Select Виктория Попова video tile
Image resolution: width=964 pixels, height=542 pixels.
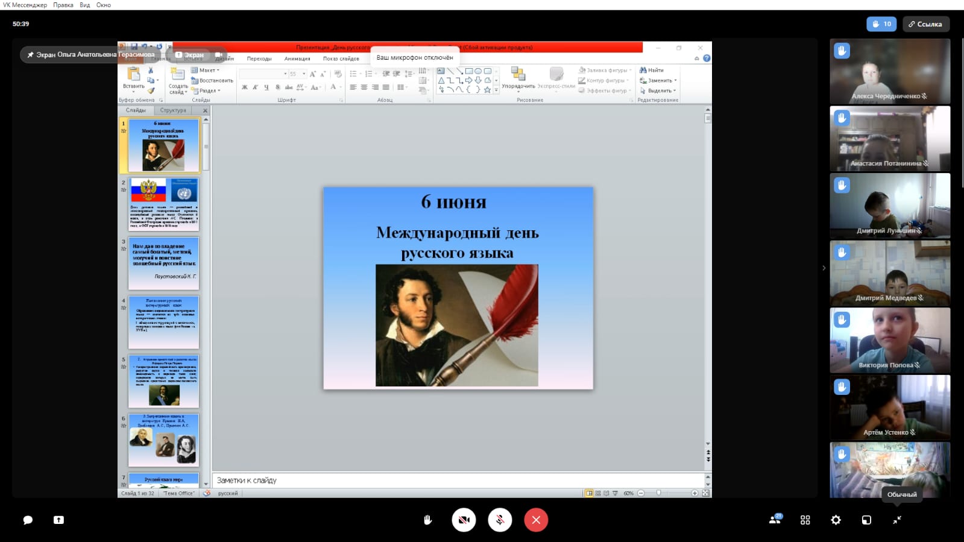coord(890,340)
